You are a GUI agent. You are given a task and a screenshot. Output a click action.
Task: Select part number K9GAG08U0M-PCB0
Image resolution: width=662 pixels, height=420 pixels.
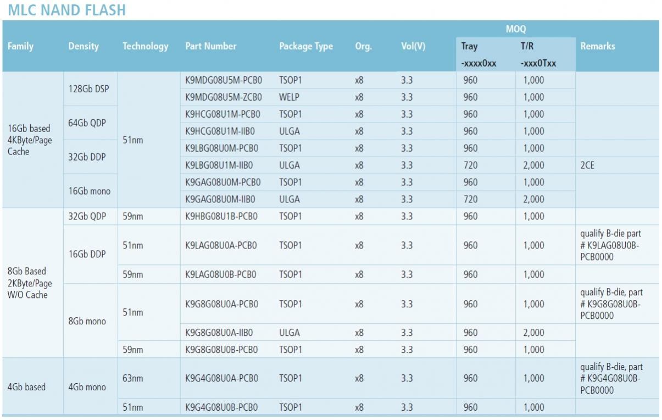223,182
